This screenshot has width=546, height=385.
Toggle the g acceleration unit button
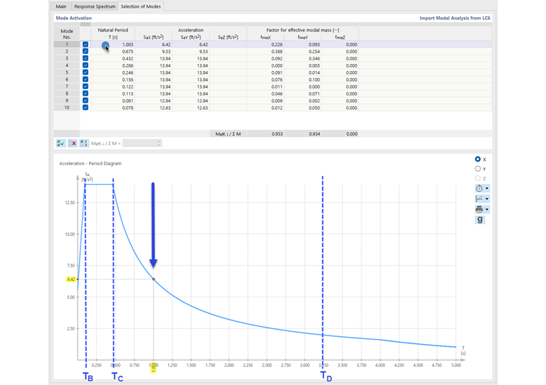coord(479,220)
